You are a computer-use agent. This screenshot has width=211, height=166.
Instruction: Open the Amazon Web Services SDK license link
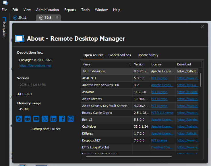click(x=162, y=85)
